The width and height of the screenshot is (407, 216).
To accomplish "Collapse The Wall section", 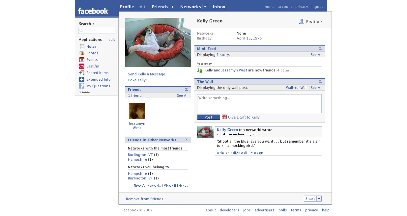I will pos(320,82).
